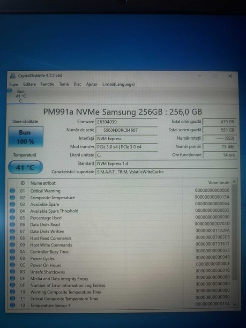This screenshot has width=246, height=328.
Task: Select the Percentage Used attribute name
Action: click(46, 218)
